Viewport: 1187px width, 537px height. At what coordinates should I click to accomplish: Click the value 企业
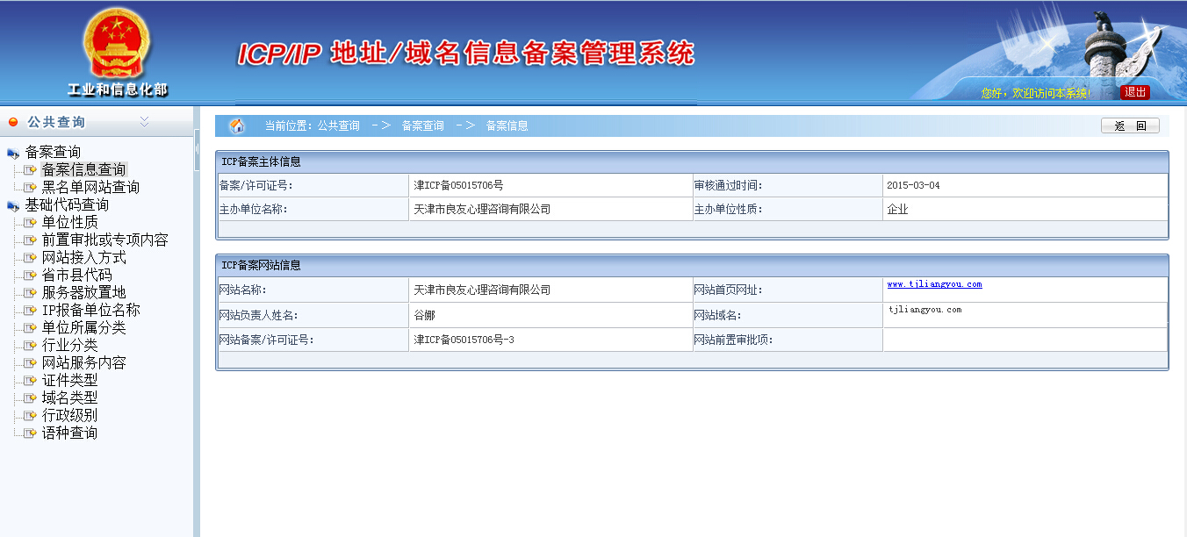(x=897, y=209)
